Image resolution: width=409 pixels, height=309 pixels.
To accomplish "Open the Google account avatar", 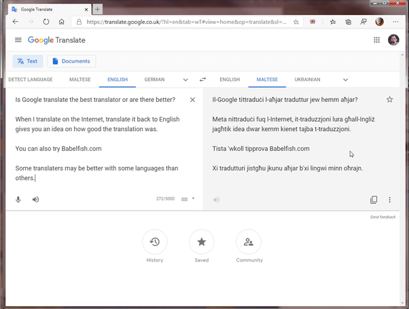I will click(x=393, y=40).
